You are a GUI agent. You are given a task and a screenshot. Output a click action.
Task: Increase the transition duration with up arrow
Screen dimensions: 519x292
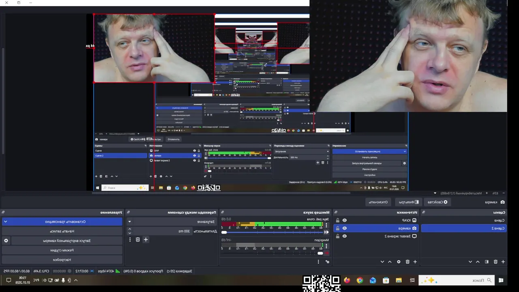pos(130,229)
